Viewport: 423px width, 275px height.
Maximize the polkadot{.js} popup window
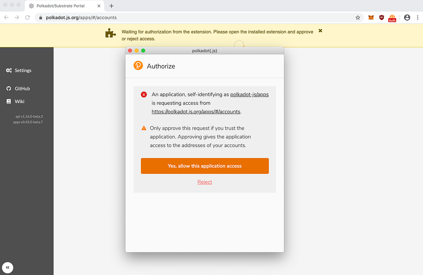(x=143, y=51)
